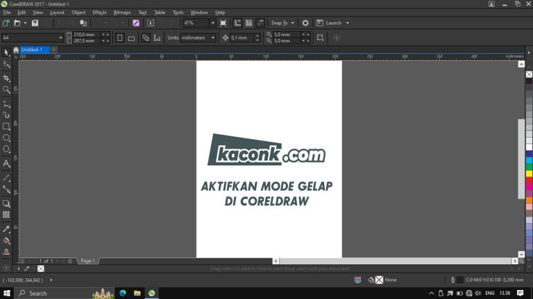Click the Full-screen preview icon

(x=223, y=23)
